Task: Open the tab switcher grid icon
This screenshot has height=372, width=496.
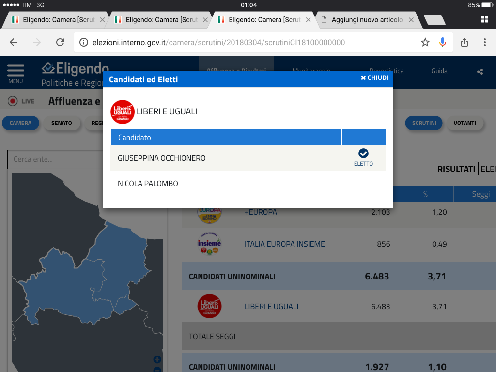Action: click(x=484, y=19)
